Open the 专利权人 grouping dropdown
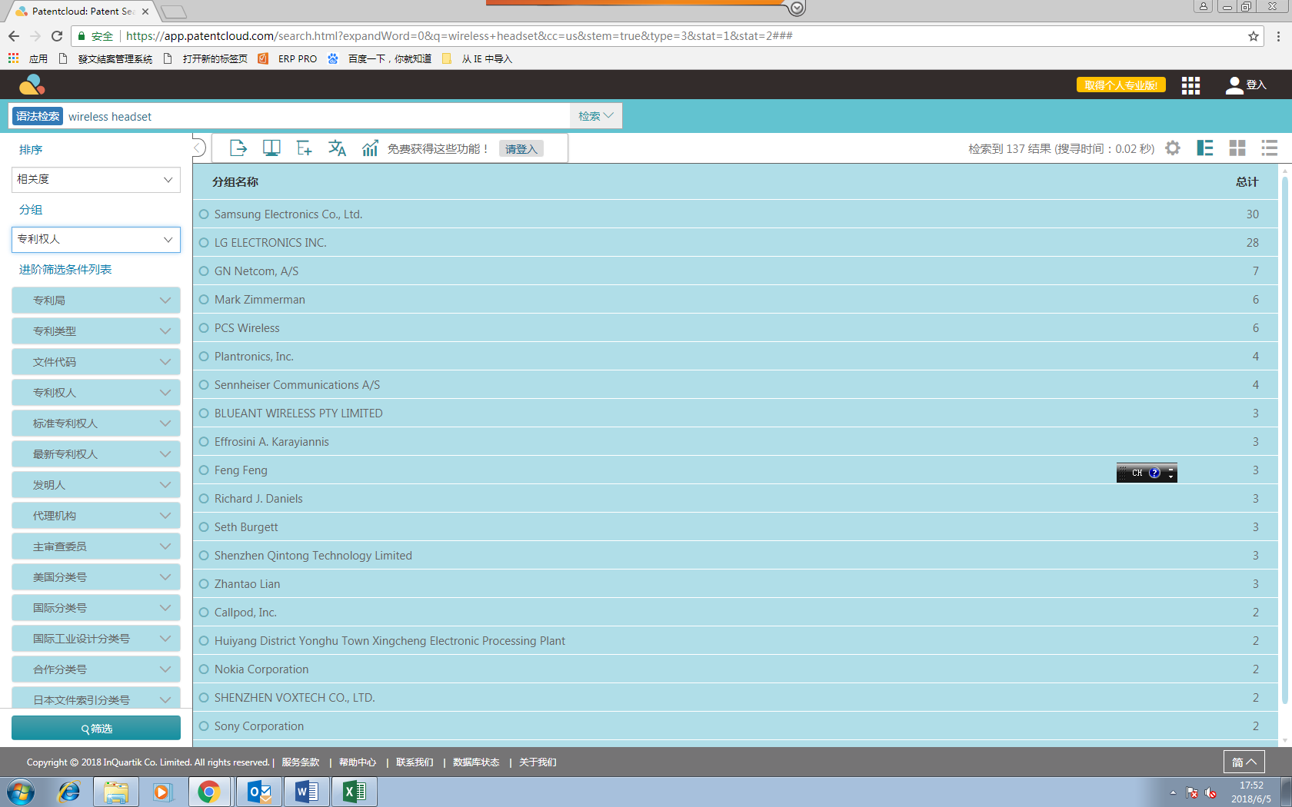 tap(96, 240)
